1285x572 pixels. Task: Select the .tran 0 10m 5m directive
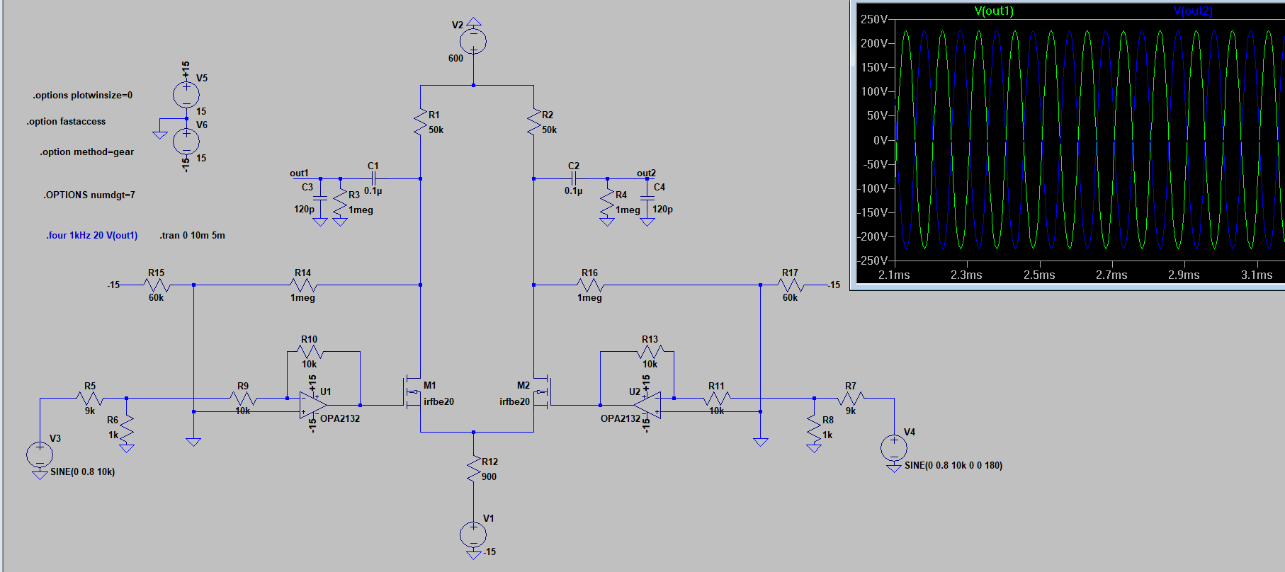pyautogui.click(x=192, y=236)
